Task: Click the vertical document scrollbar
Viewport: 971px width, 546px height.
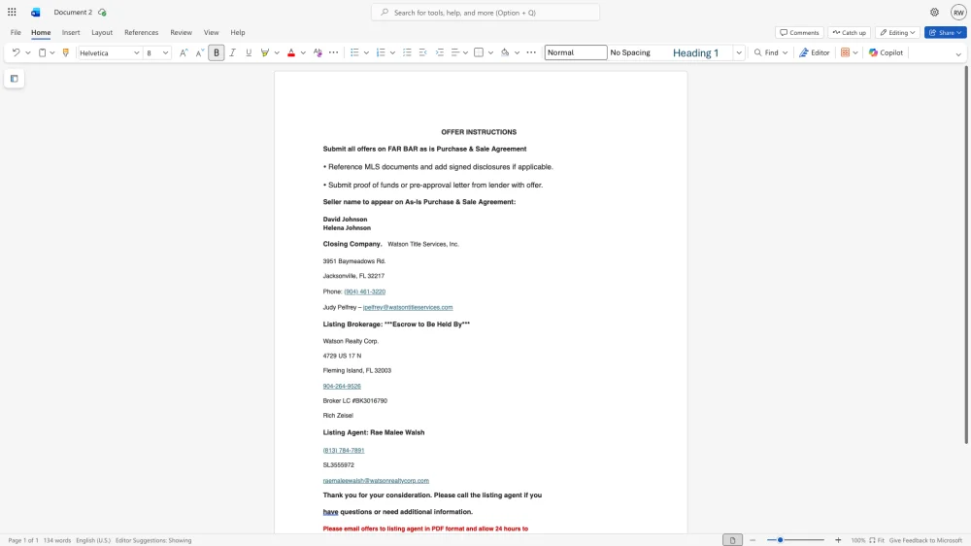Action: pyautogui.click(x=966, y=256)
